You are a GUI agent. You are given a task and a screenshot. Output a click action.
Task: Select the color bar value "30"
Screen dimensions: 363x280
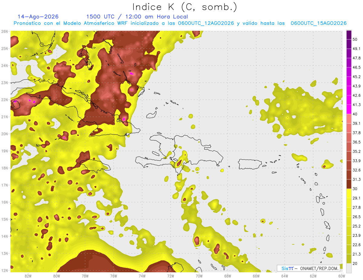355,189
